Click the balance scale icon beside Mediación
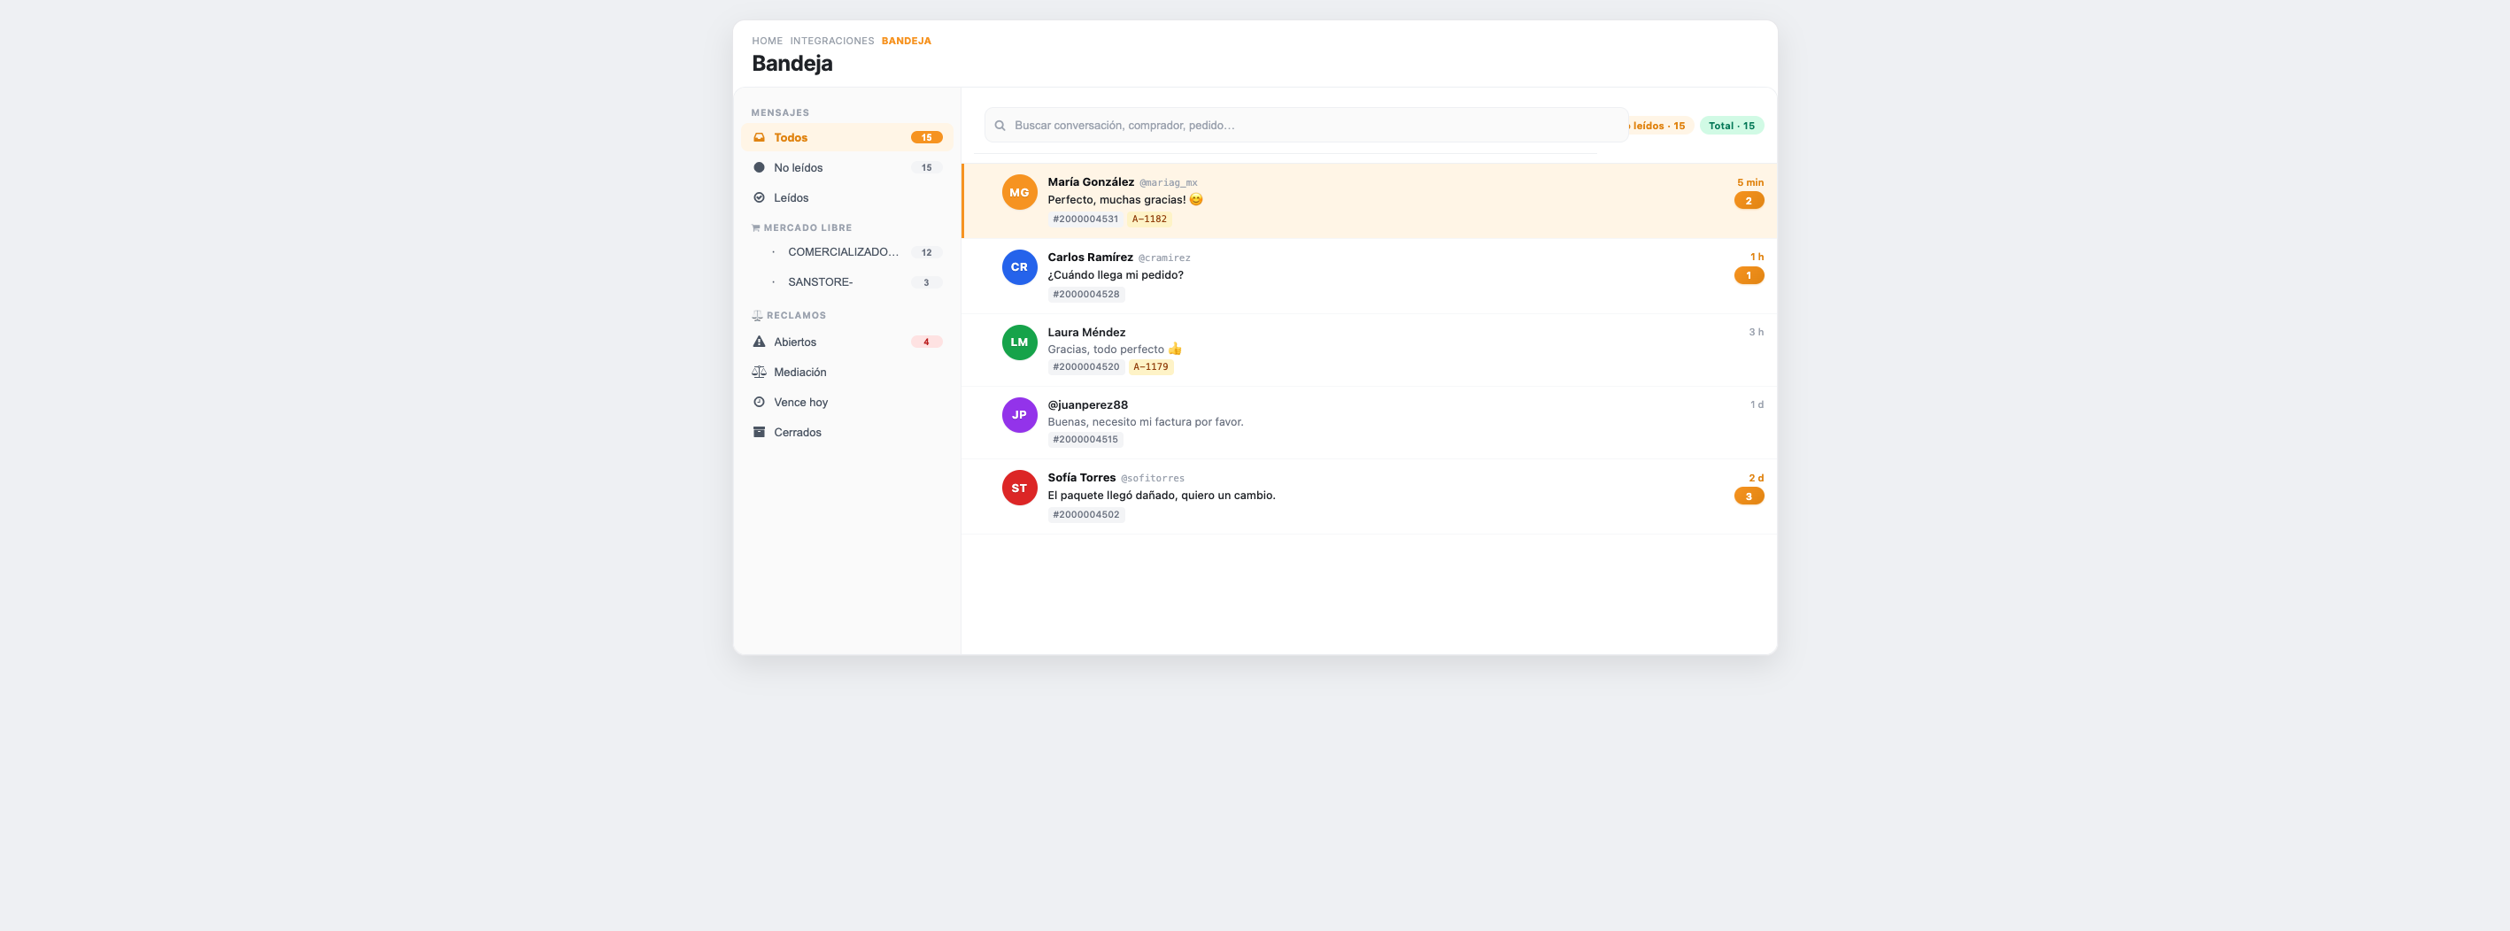The image size is (2510, 931). pyautogui.click(x=759, y=372)
